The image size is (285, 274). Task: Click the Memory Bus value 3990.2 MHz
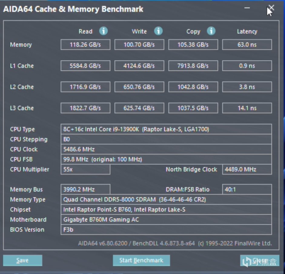(85, 189)
